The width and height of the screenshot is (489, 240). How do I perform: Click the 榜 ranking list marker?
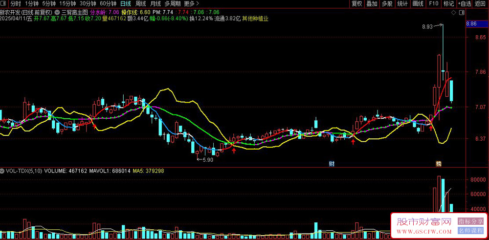439,164
